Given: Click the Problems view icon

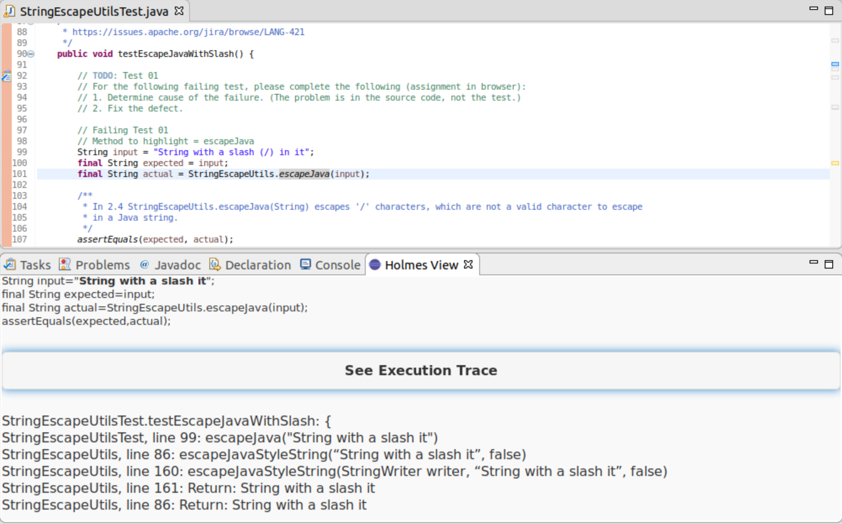Looking at the screenshot, I should click(65, 265).
